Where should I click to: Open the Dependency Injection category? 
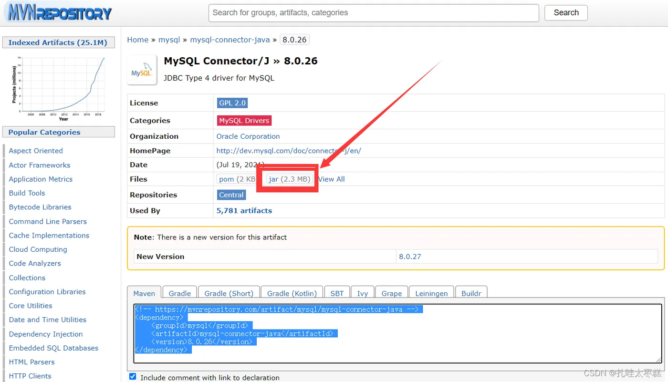46,334
